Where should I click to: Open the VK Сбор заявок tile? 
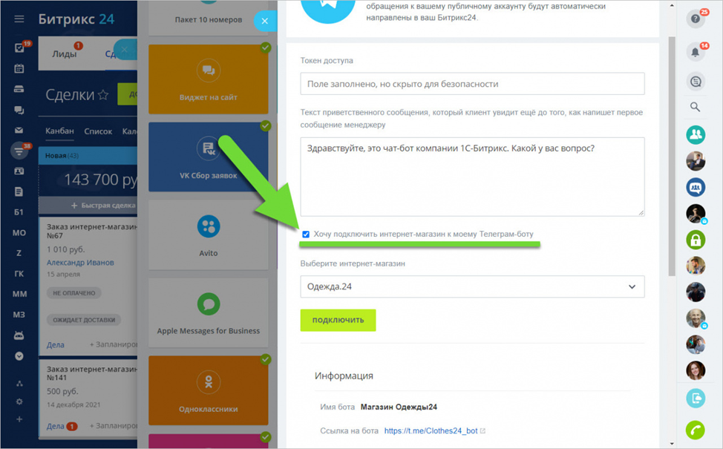pos(209,157)
